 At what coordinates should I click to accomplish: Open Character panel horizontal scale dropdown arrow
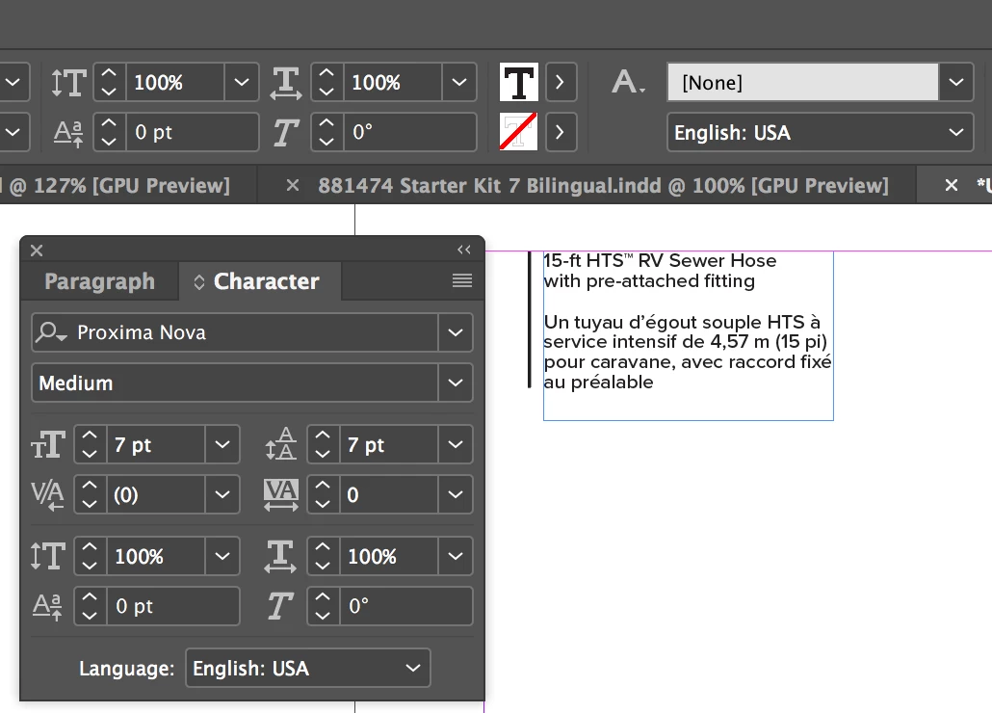[455, 556]
